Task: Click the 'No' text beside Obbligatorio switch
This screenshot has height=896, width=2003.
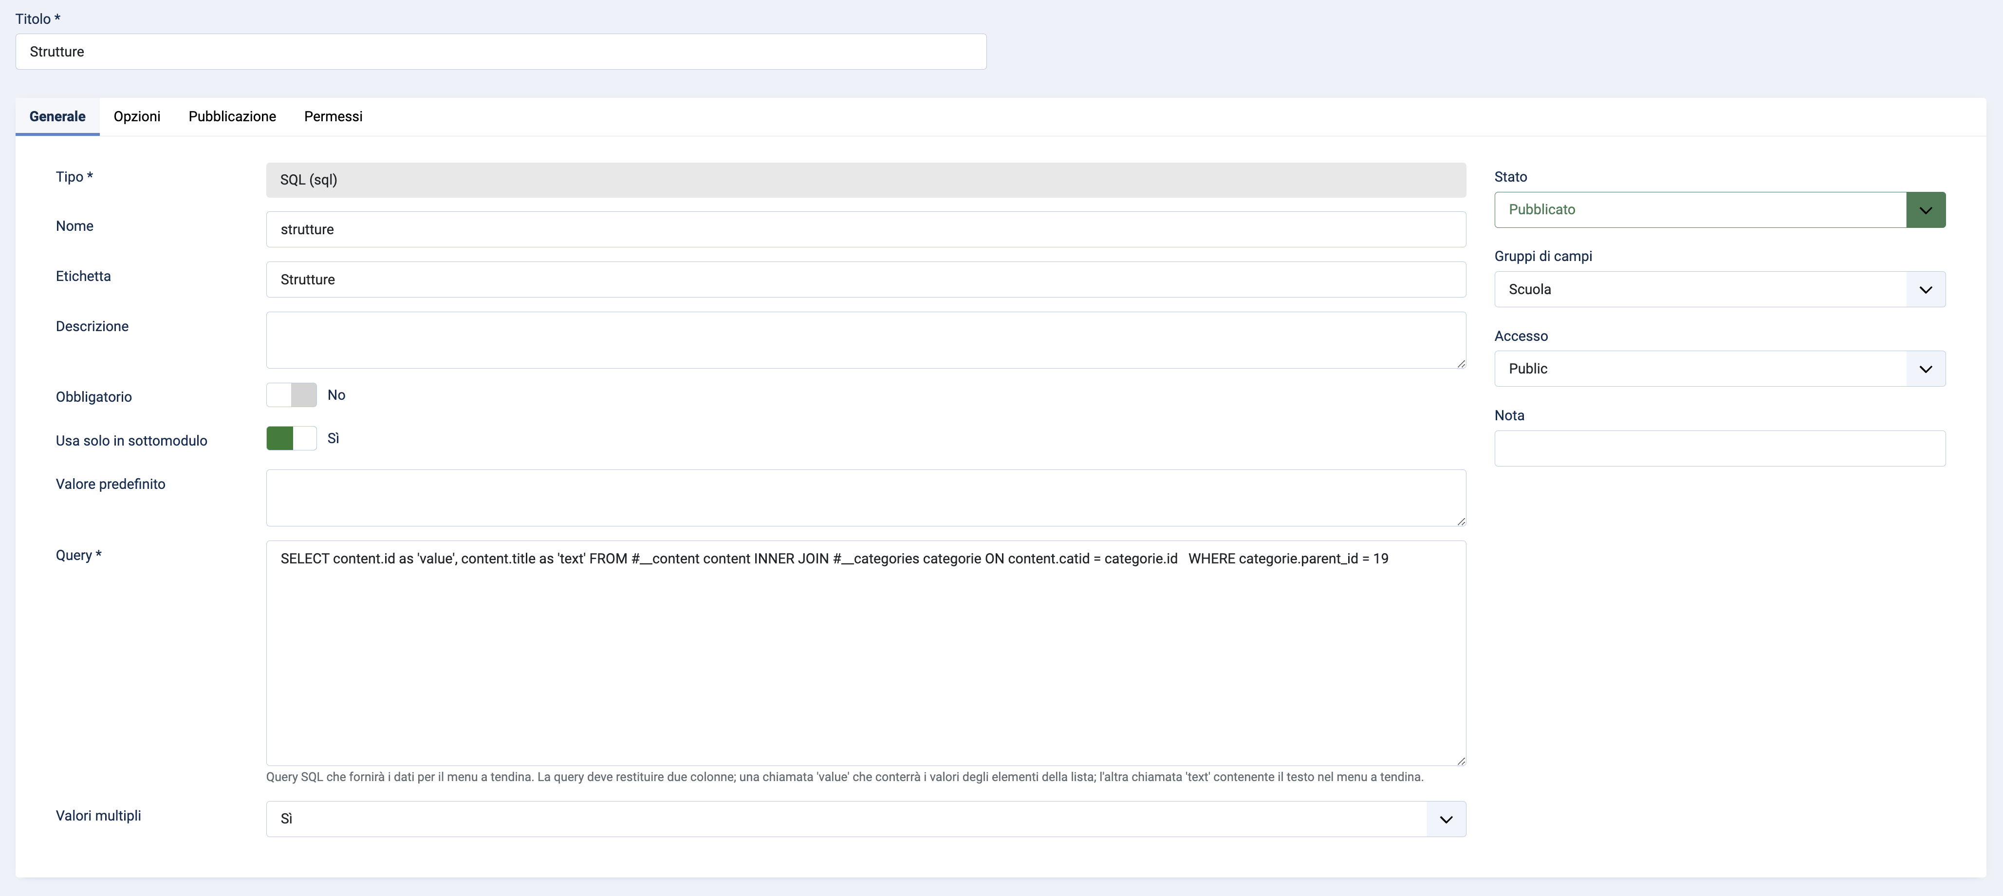Action: click(336, 395)
